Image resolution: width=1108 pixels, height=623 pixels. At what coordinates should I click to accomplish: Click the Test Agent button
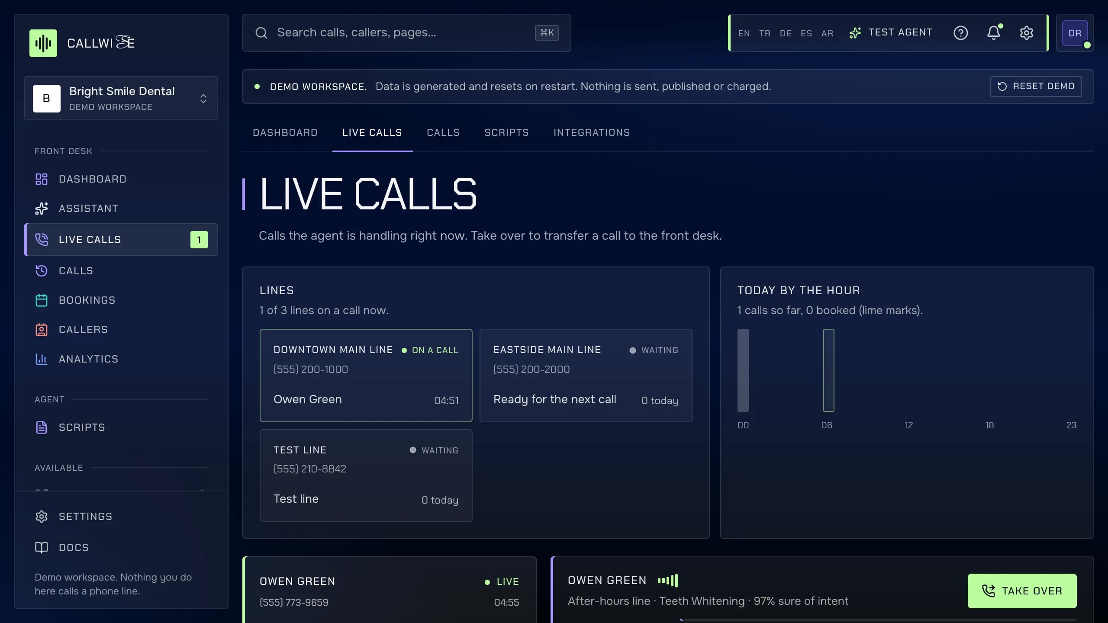891,33
